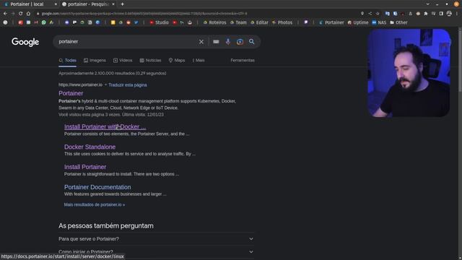Click into the Google search input field

coord(127,42)
